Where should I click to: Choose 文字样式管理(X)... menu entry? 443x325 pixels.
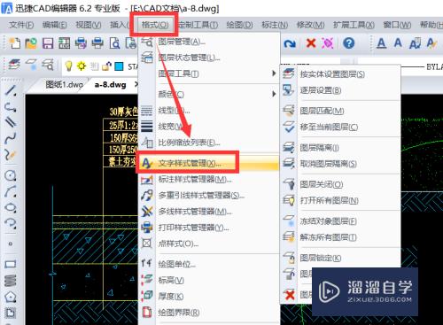click(208, 163)
